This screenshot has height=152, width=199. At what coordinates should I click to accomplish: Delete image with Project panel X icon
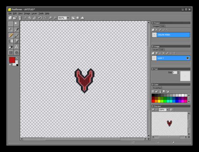[x=157, y=30]
